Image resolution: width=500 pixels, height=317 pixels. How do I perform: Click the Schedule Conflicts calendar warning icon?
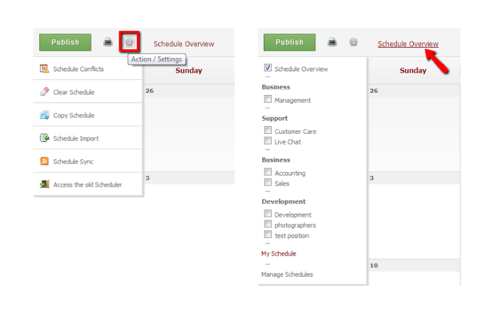(x=44, y=68)
